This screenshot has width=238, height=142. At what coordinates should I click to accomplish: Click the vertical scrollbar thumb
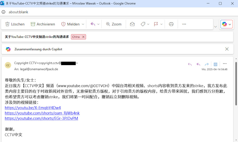[x=236, y=83]
